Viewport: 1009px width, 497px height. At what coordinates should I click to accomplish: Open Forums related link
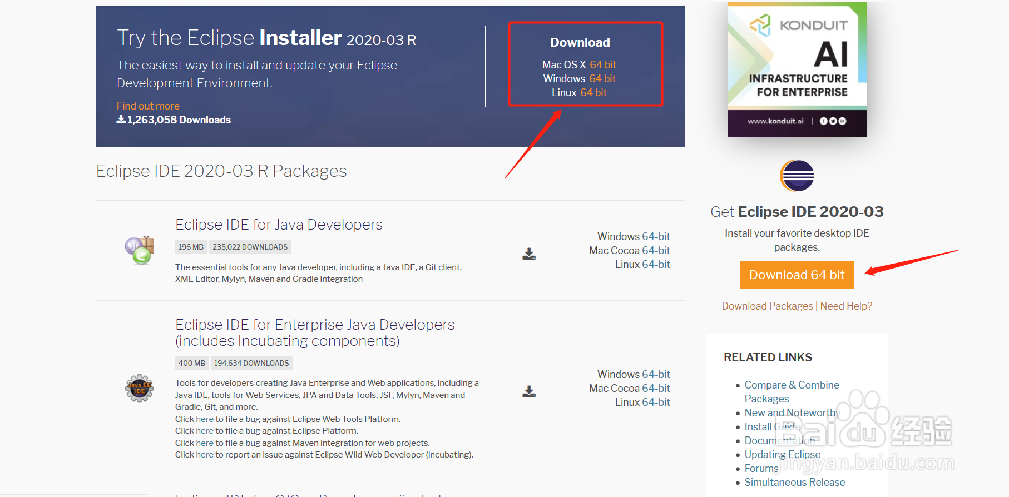pos(761,468)
